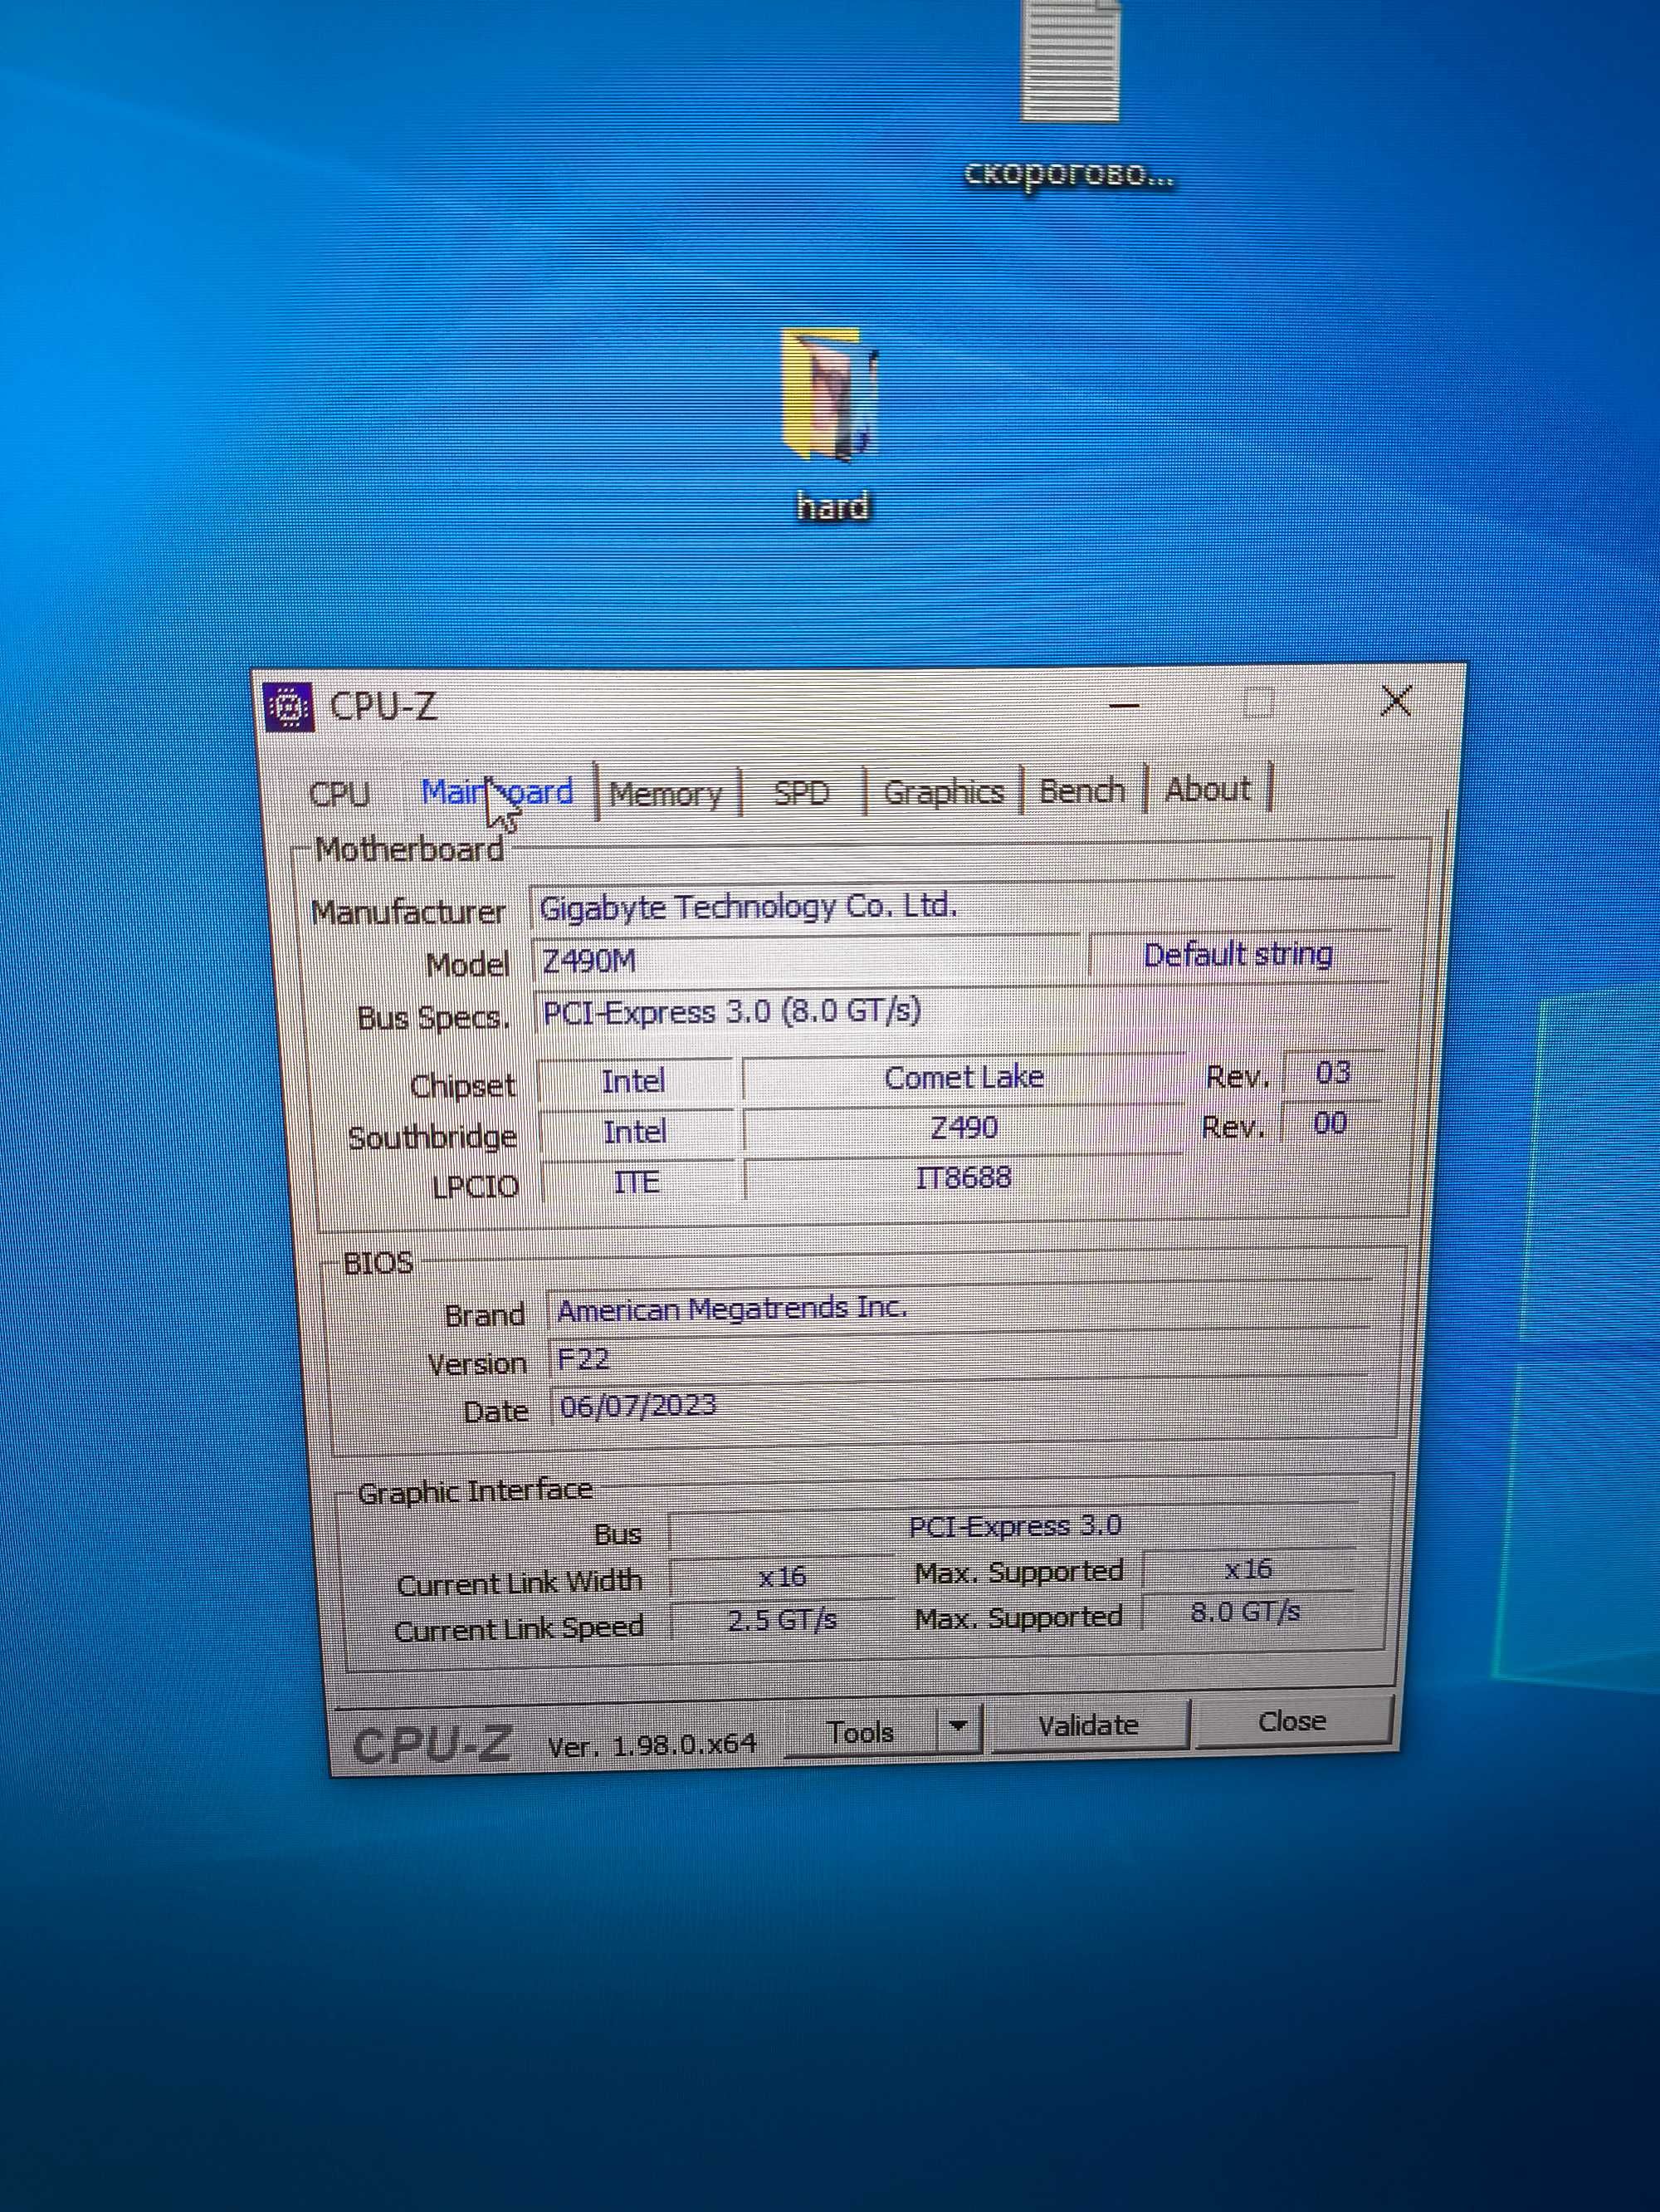Image resolution: width=1660 pixels, height=2212 pixels.
Task: Click the Chipset Rev. 03 value
Action: pos(1332,1073)
